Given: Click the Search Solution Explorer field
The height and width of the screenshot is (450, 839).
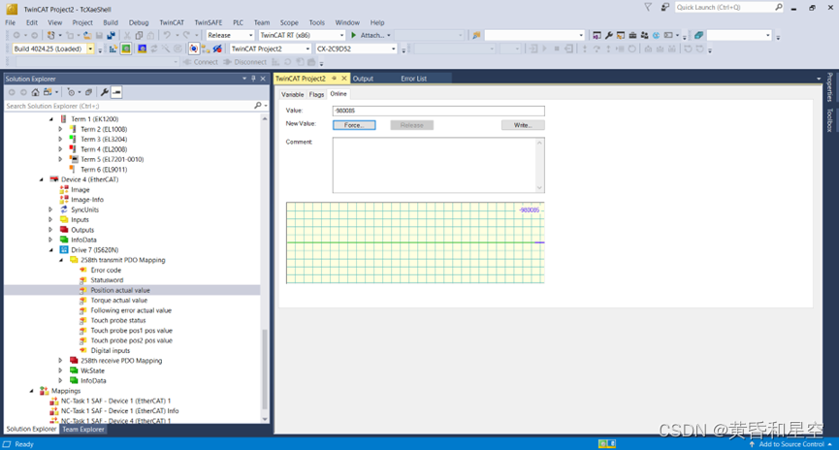Looking at the screenshot, I should tap(128, 106).
